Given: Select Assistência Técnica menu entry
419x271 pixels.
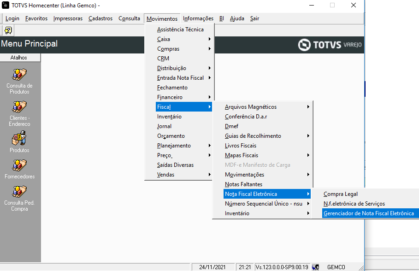Looking at the screenshot, I should [x=184, y=29].
